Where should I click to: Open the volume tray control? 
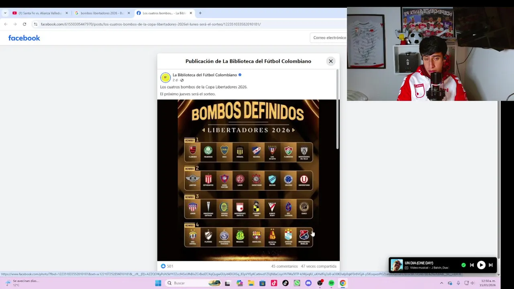click(x=473, y=283)
